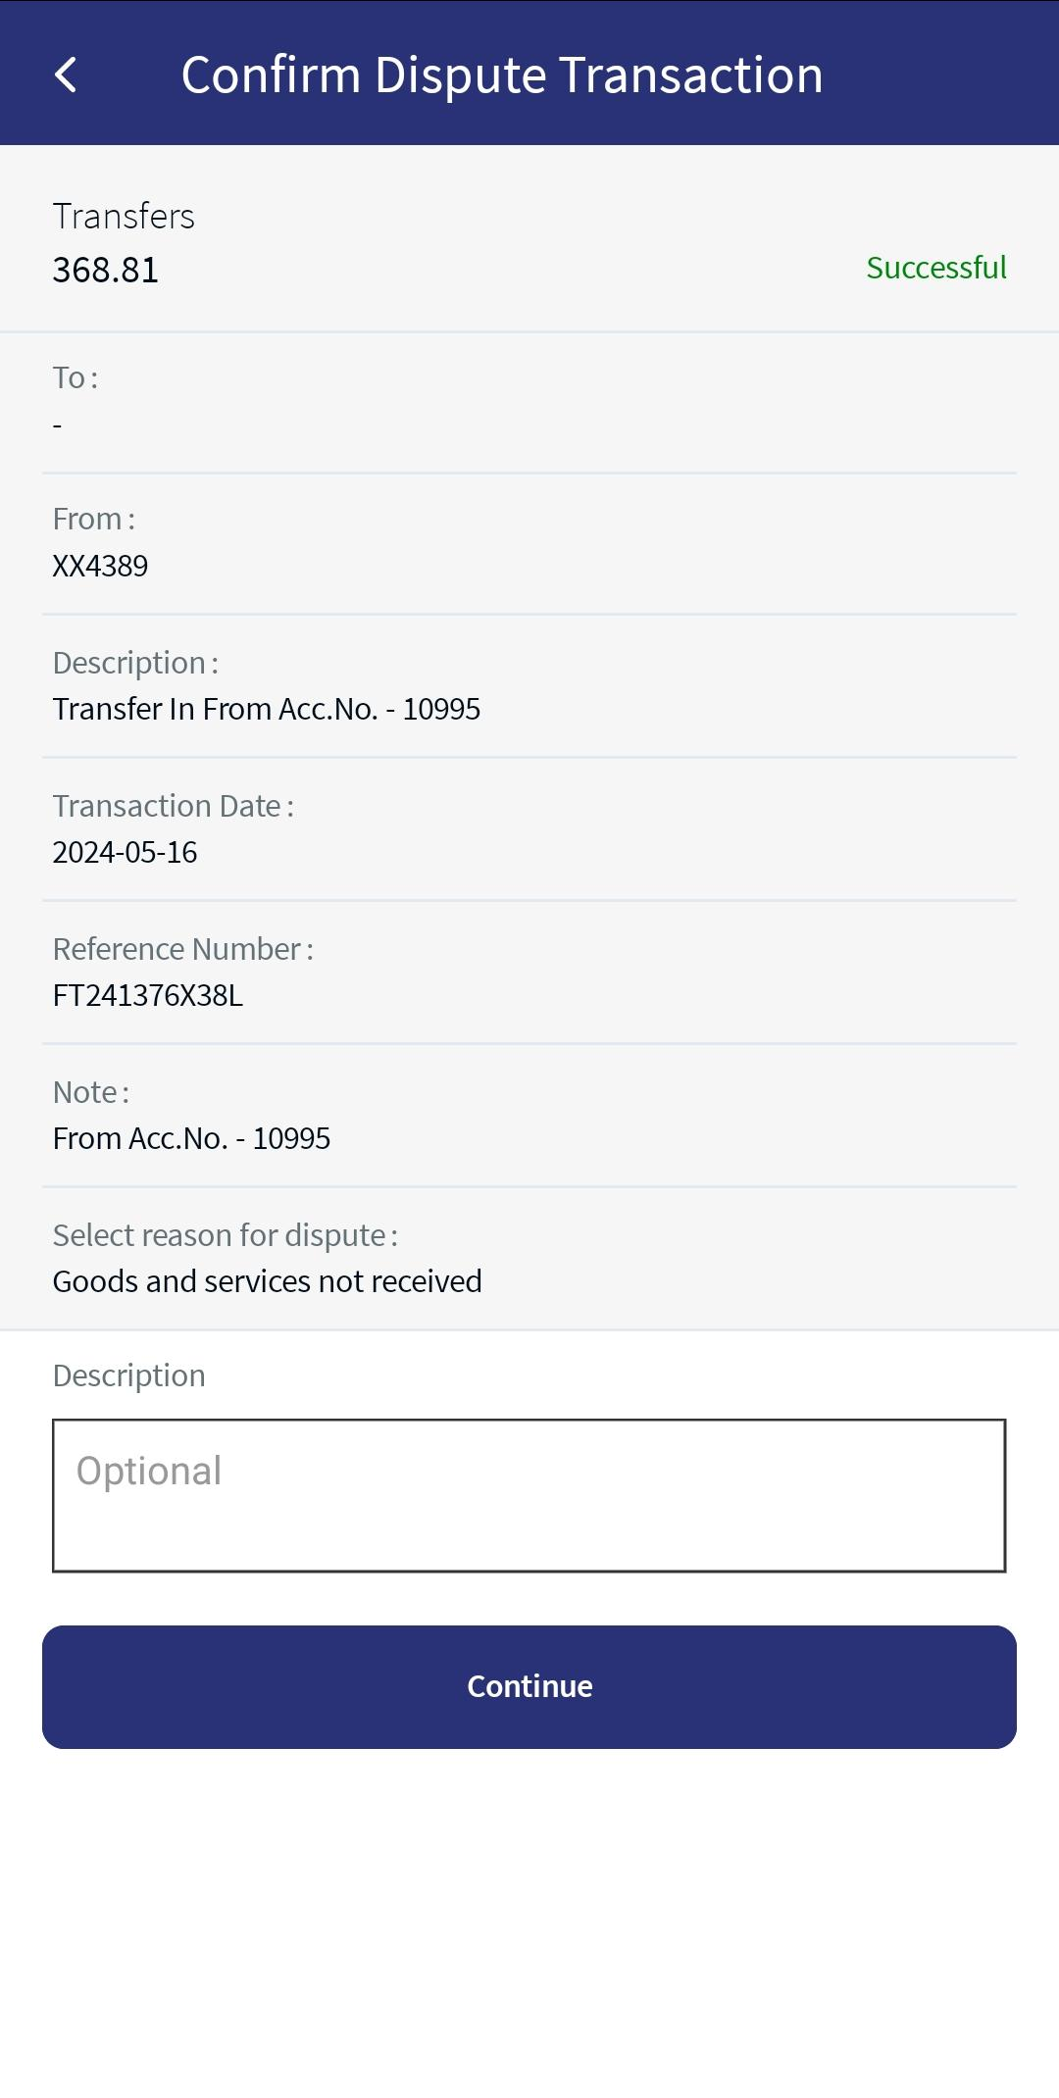Select the Transfers heading text
The width and height of the screenshot is (1059, 2098).
124,216
